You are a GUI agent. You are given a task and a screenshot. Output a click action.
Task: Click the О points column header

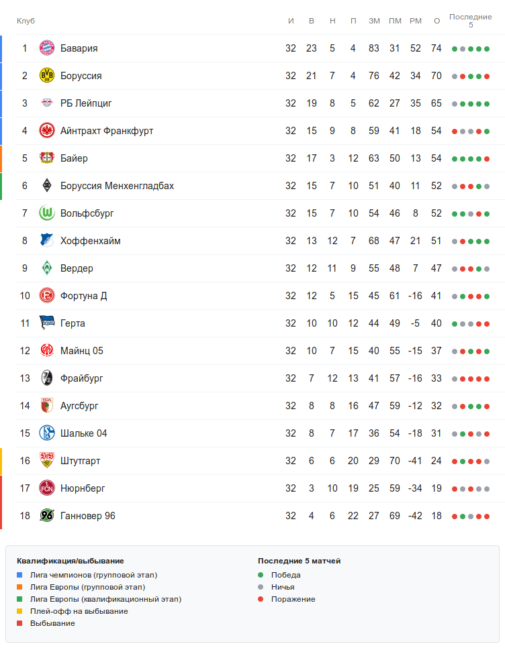pyautogui.click(x=437, y=21)
